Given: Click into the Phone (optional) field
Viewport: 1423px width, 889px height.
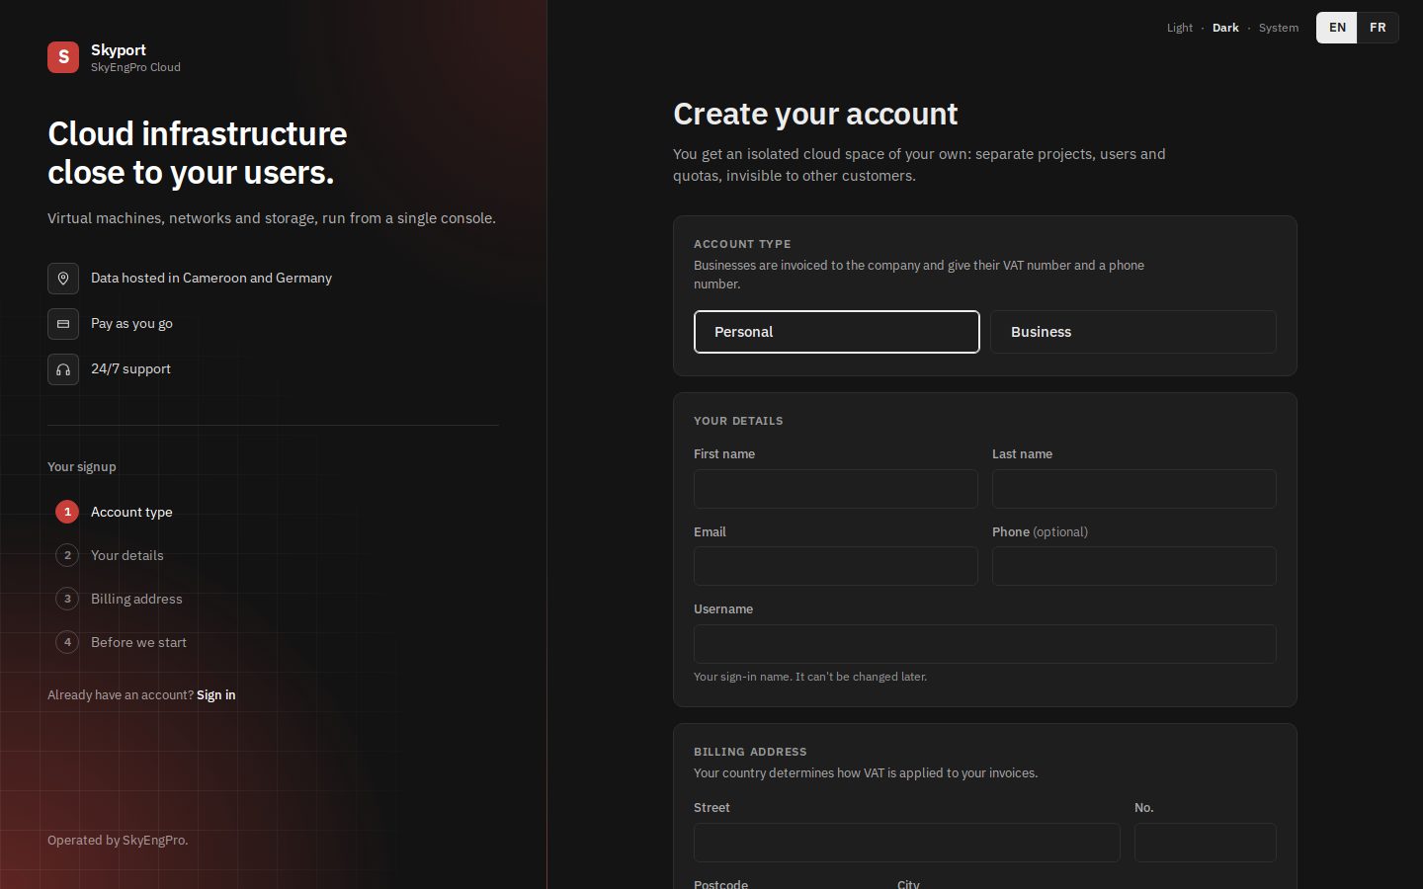Looking at the screenshot, I should [1134, 566].
